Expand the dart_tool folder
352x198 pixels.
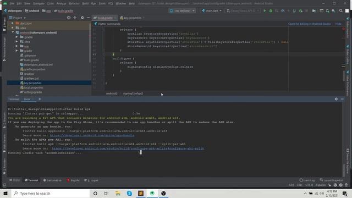tap(13, 23)
